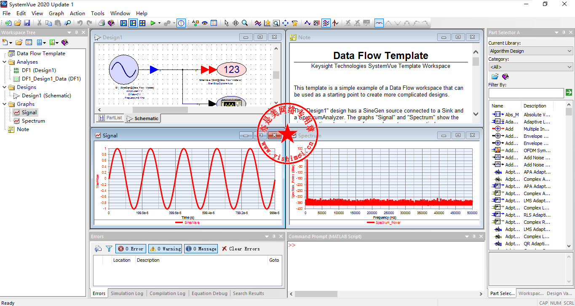Select DF1 (Design1) in Workspace Tree
The width and height of the screenshot is (575, 306).
pyautogui.click(x=39, y=70)
